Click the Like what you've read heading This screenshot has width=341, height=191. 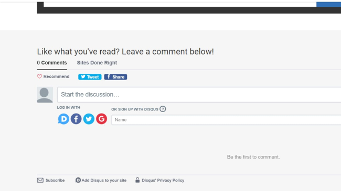(x=125, y=52)
